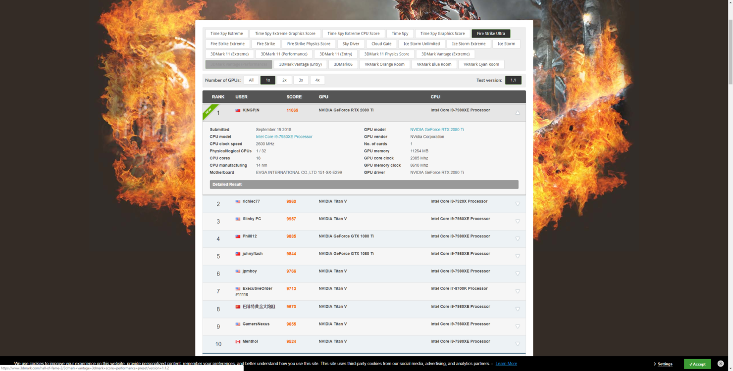Close the cookie banner with X icon
This screenshot has width=733, height=371.
[x=721, y=364]
